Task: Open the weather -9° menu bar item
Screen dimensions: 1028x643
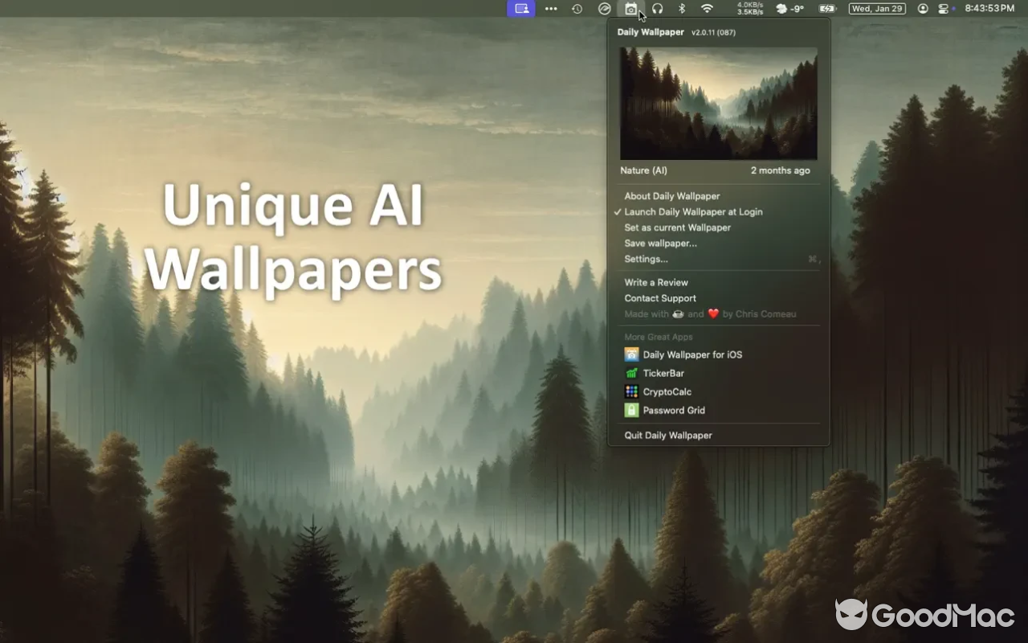Action: point(790,9)
